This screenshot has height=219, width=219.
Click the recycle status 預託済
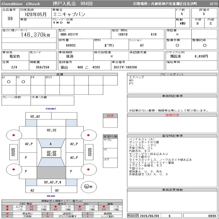coord(175,56)
